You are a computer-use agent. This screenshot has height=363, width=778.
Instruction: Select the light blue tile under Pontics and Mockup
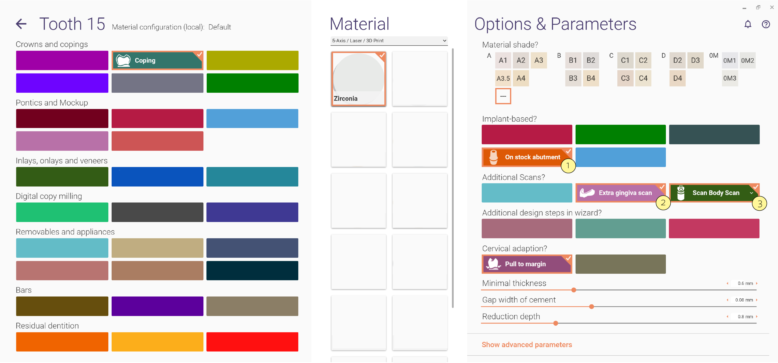tap(252, 118)
